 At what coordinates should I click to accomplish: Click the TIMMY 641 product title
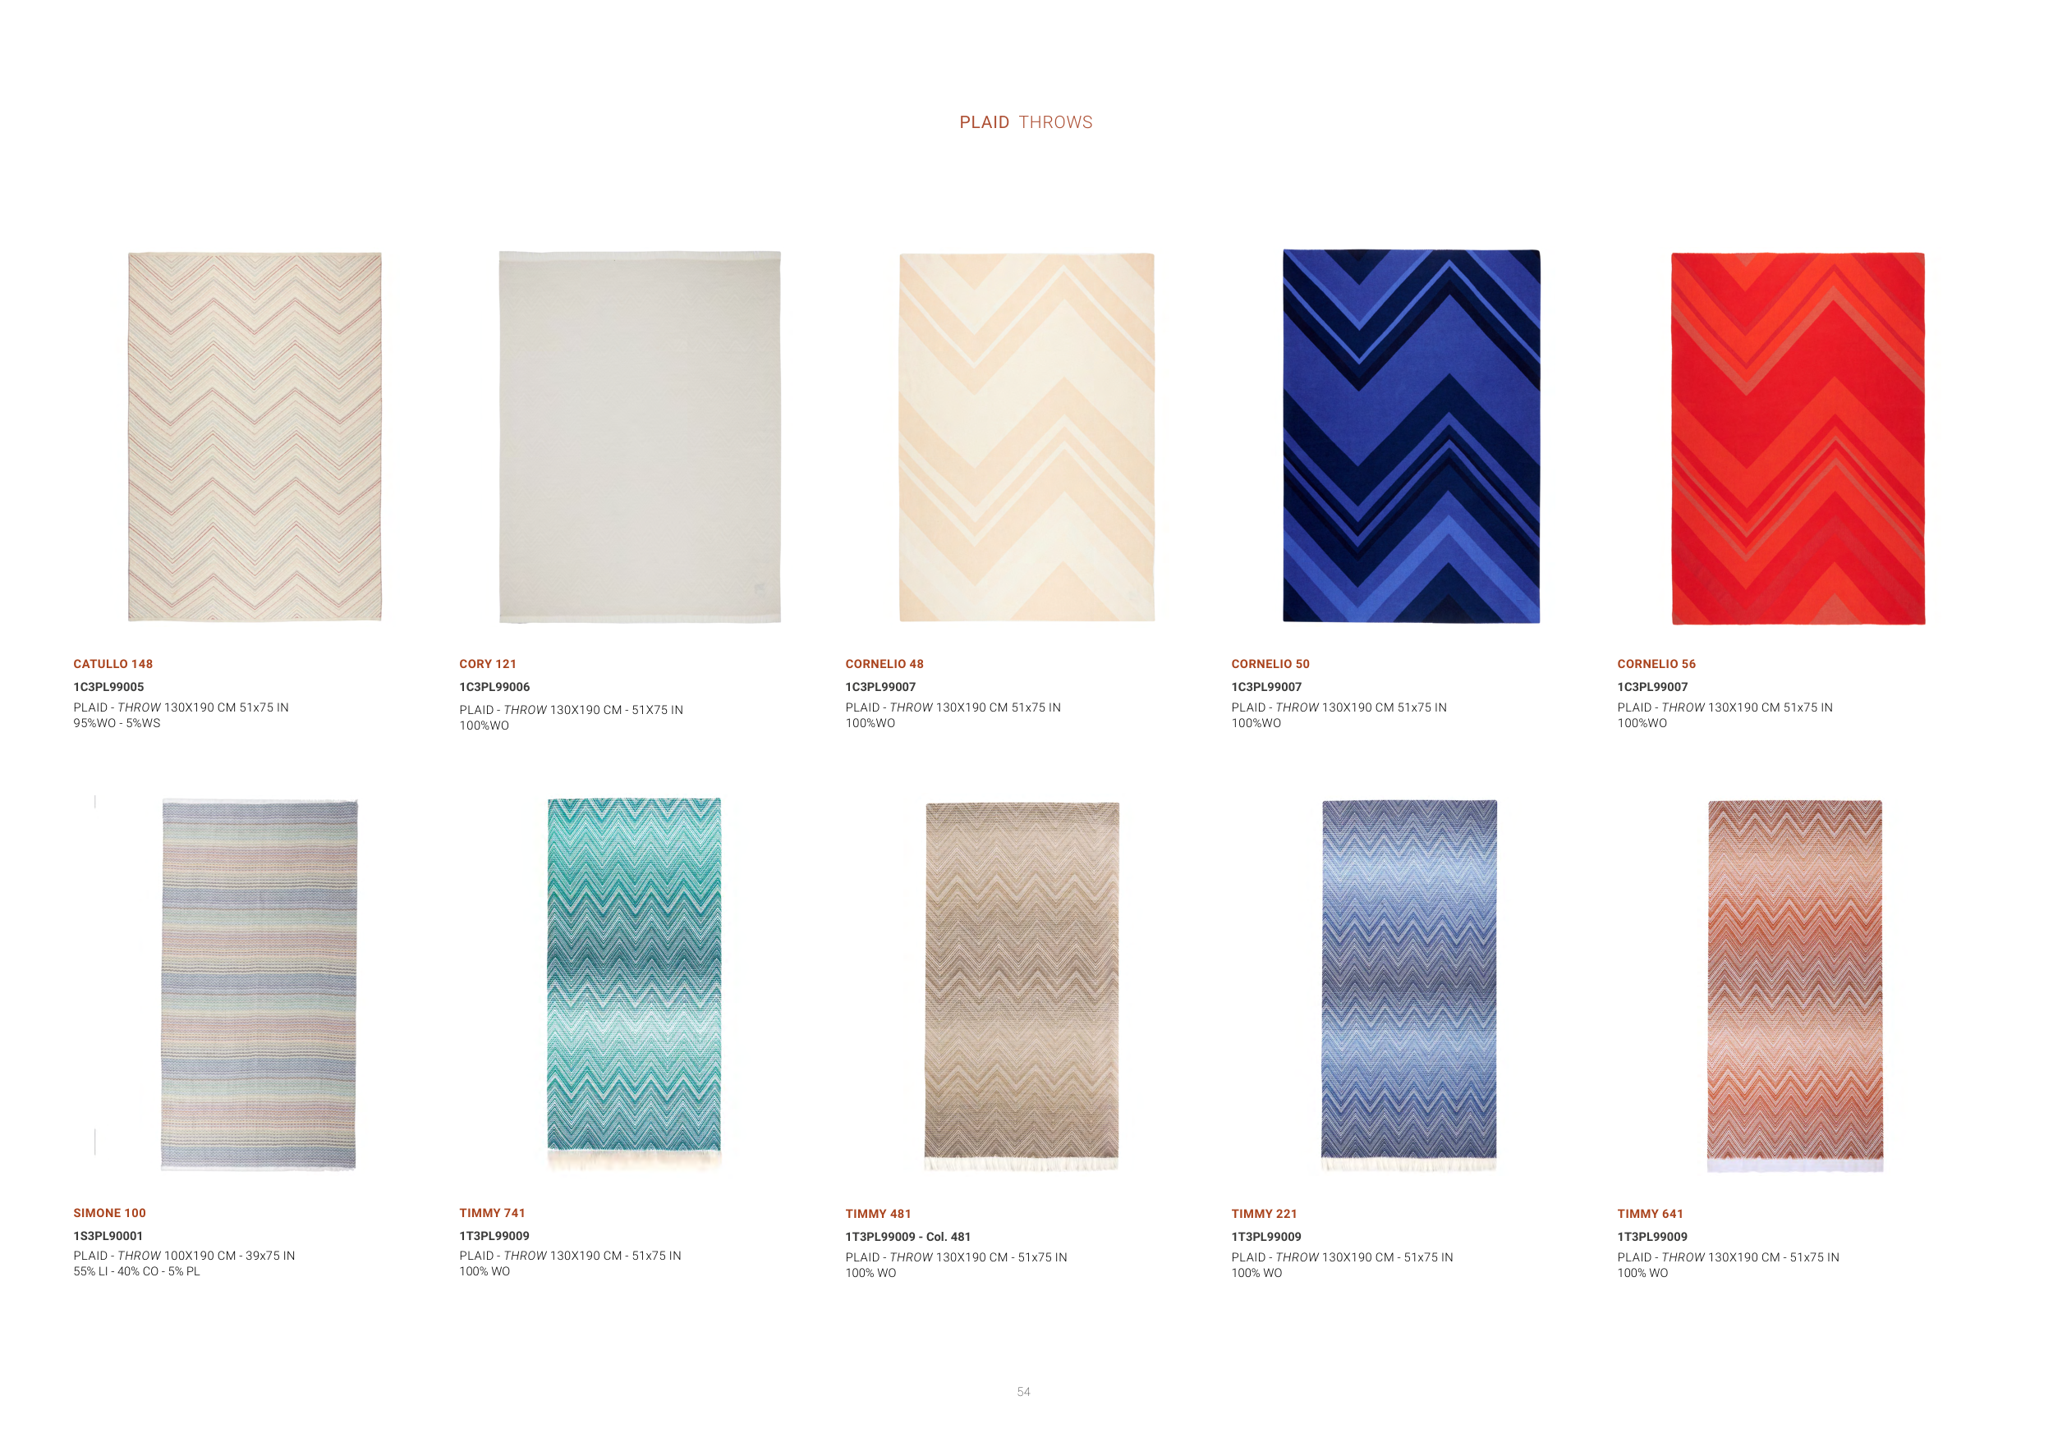[1650, 1213]
